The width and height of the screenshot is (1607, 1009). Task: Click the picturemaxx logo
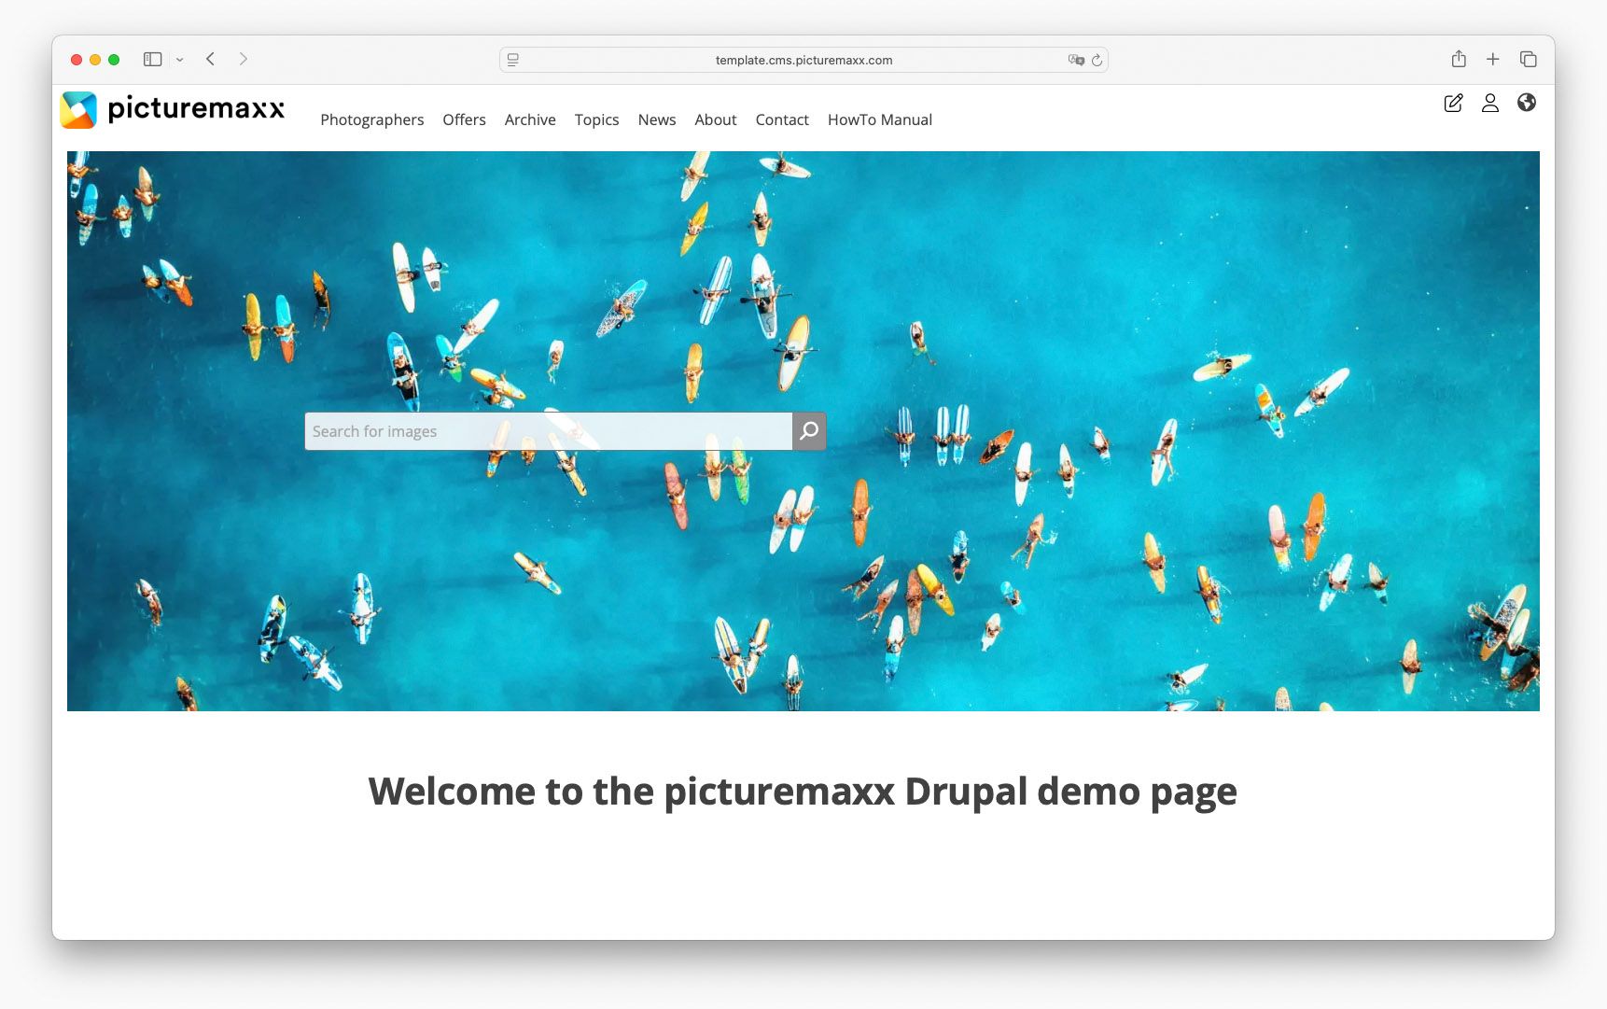click(173, 109)
